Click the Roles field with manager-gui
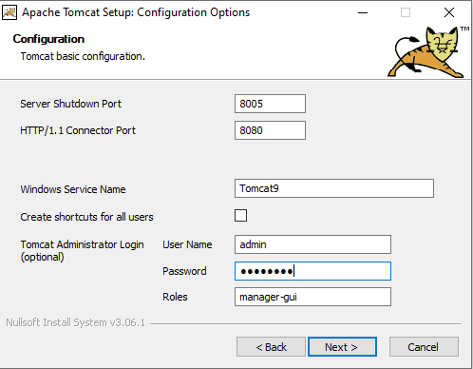The height and width of the screenshot is (369, 473). point(312,297)
